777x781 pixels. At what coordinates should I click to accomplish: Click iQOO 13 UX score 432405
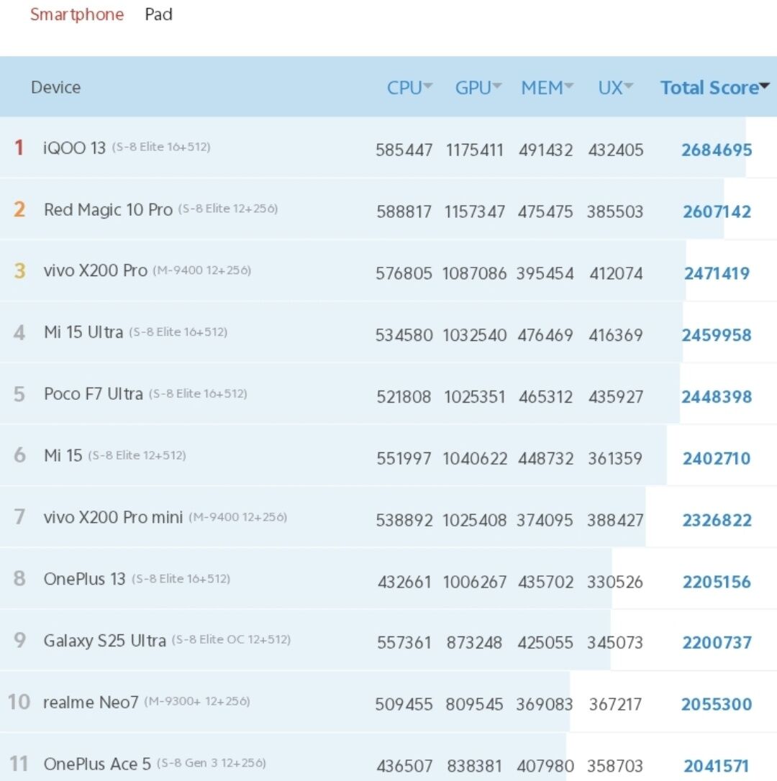616,150
